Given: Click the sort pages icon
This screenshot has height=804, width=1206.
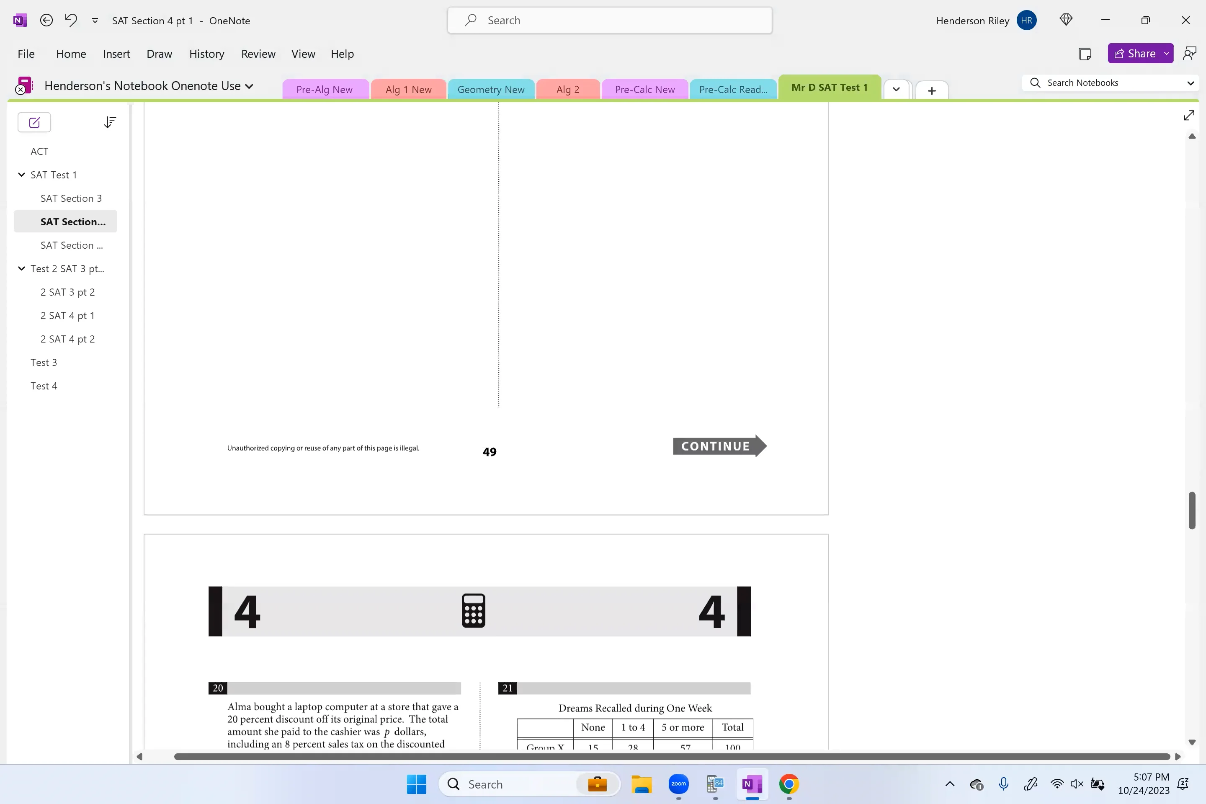Looking at the screenshot, I should [x=110, y=123].
